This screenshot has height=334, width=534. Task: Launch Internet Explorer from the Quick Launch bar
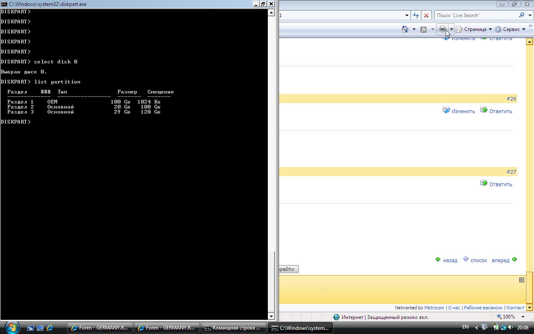pos(50,328)
